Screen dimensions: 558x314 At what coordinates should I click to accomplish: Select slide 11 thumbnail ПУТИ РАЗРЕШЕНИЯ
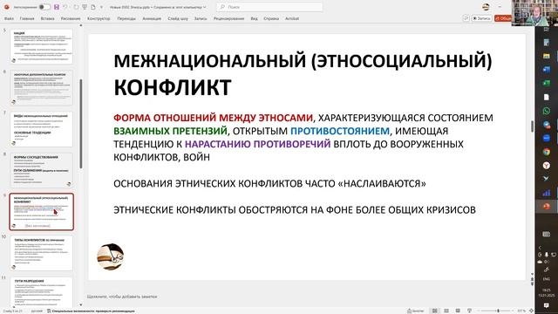click(x=41, y=293)
